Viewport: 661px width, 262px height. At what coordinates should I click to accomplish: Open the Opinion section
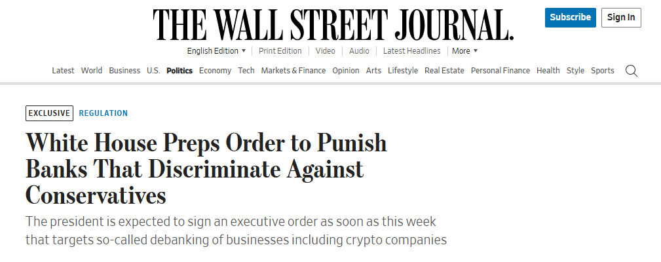click(x=346, y=71)
